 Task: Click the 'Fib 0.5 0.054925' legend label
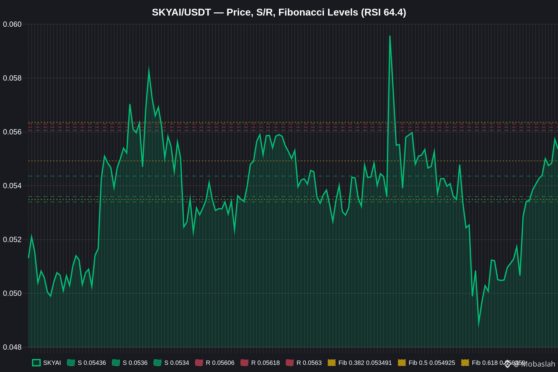432,363
